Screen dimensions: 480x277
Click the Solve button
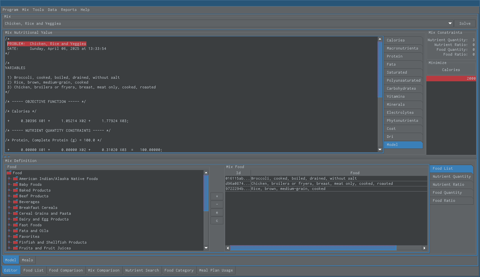[465, 23]
